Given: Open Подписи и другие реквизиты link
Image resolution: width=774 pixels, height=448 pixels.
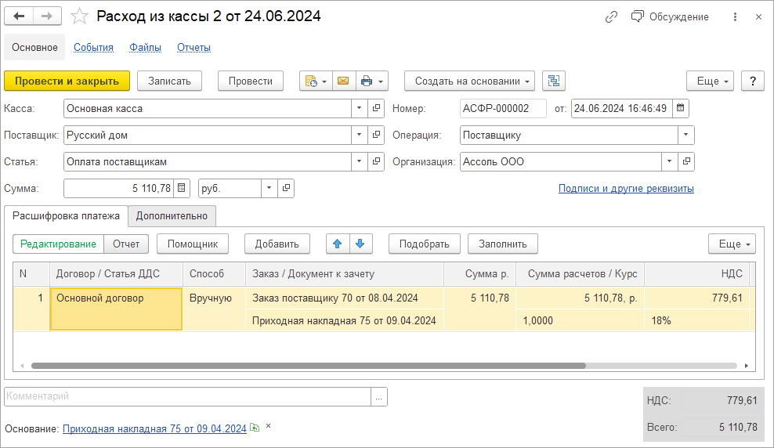Looking at the screenshot, I should pyautogui.click(x=625, y=188).
